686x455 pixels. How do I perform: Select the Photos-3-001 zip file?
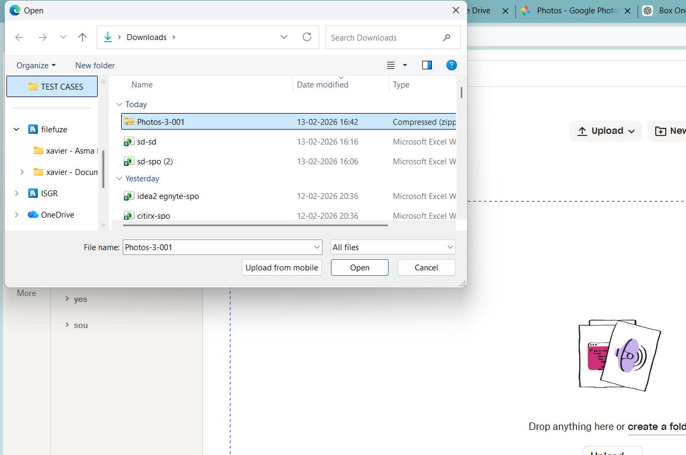coord(161,122)
